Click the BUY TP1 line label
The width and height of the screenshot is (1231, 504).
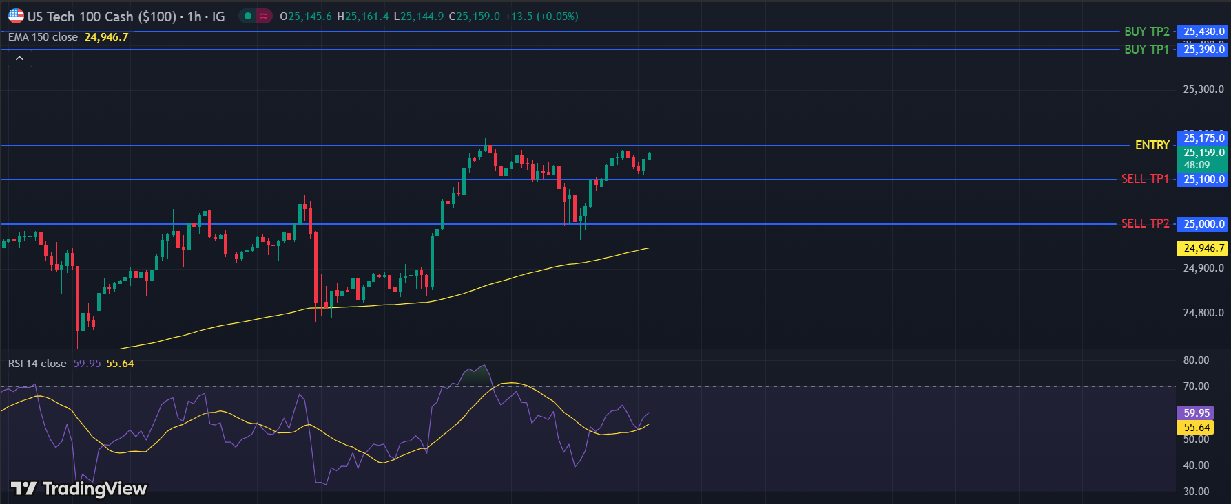point(1146,50)
